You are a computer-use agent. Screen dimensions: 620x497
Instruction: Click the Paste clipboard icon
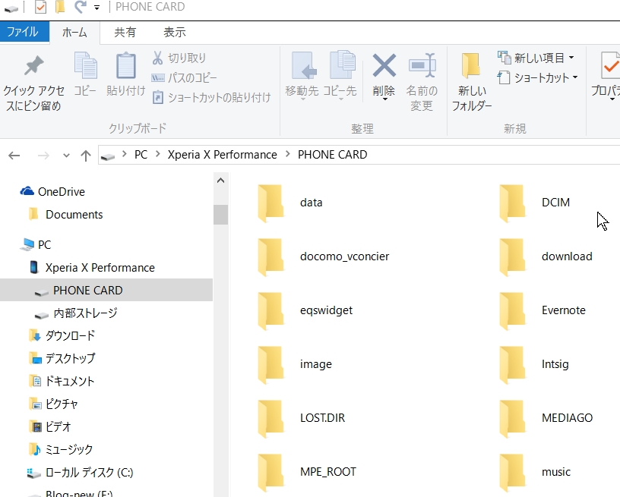[125, 66]
